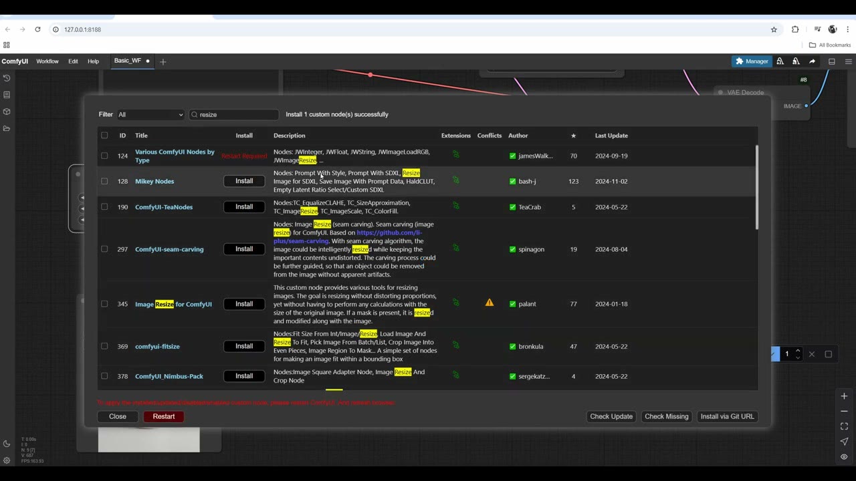Screen dimensions: 856x481
Task: Open the Help menu
Action: pos(93,61)
